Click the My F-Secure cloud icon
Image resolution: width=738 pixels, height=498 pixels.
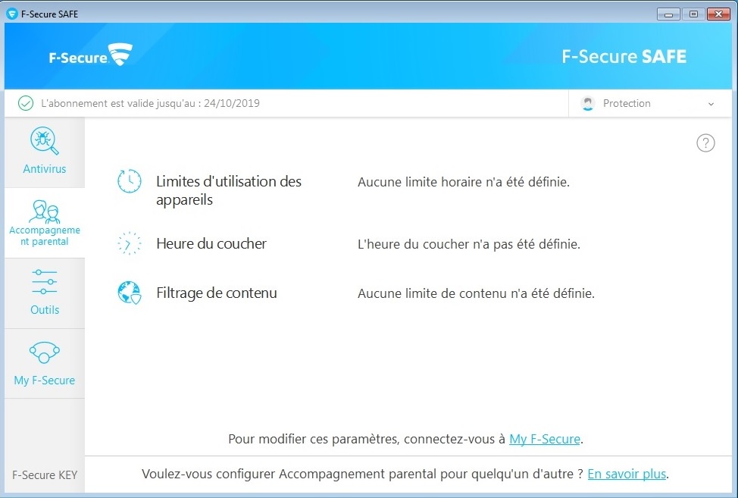tap(44, 352)
